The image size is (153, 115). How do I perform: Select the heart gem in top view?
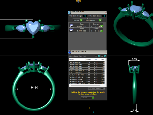[x=33, y=28]
